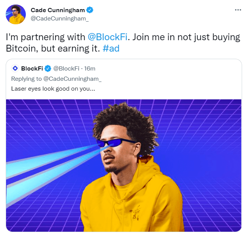Click the @CadeCunningham_ handle under the name

[60, 19]
